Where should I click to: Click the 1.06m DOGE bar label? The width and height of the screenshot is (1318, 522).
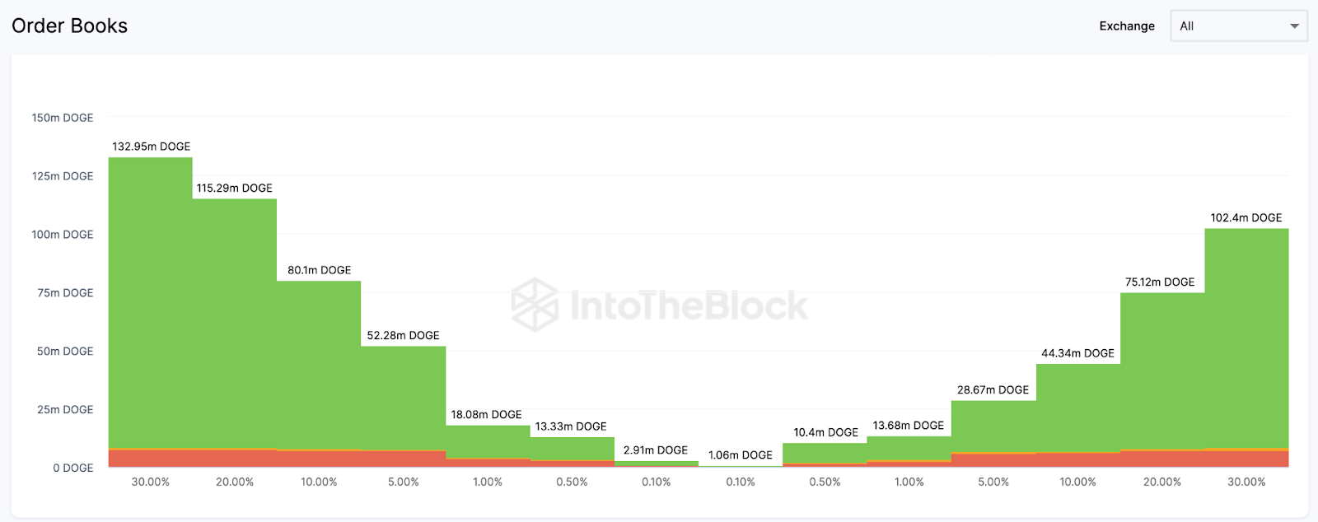[741, 454]
